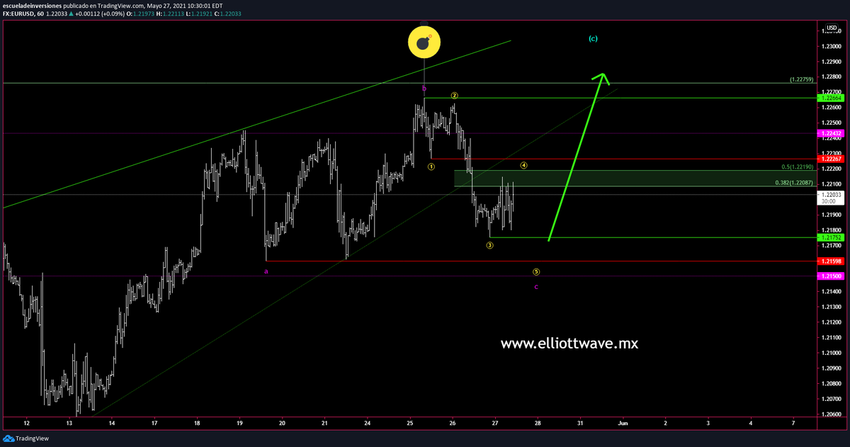The height and width of the screenshot is (447, 850).
Task: Click the 1.20600 price axis tick
Action: click(832, 414)
